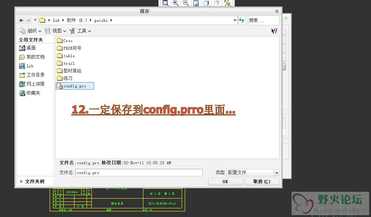The width and height of the screenshot is (371, 217).
Task: Select peizhi in the address path
Action: (101, 21)
